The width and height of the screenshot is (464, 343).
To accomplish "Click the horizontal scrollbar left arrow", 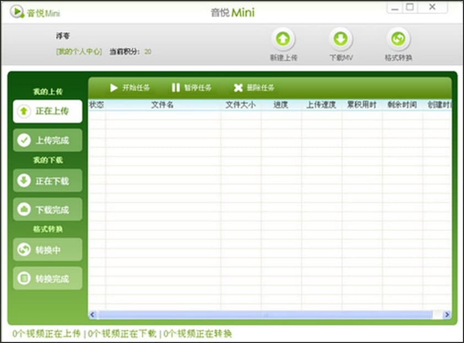I will coord(93,314).
